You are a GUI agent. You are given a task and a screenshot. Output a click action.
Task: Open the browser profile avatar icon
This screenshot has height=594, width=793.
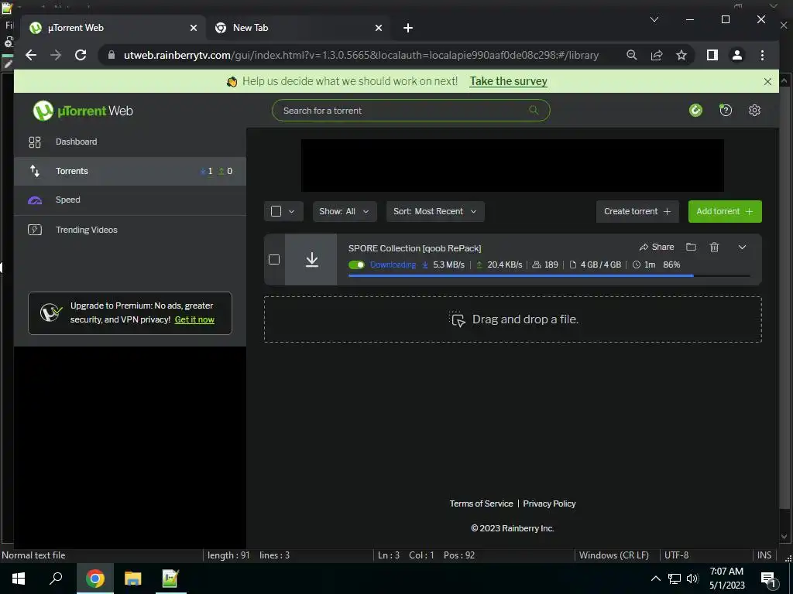737,55
